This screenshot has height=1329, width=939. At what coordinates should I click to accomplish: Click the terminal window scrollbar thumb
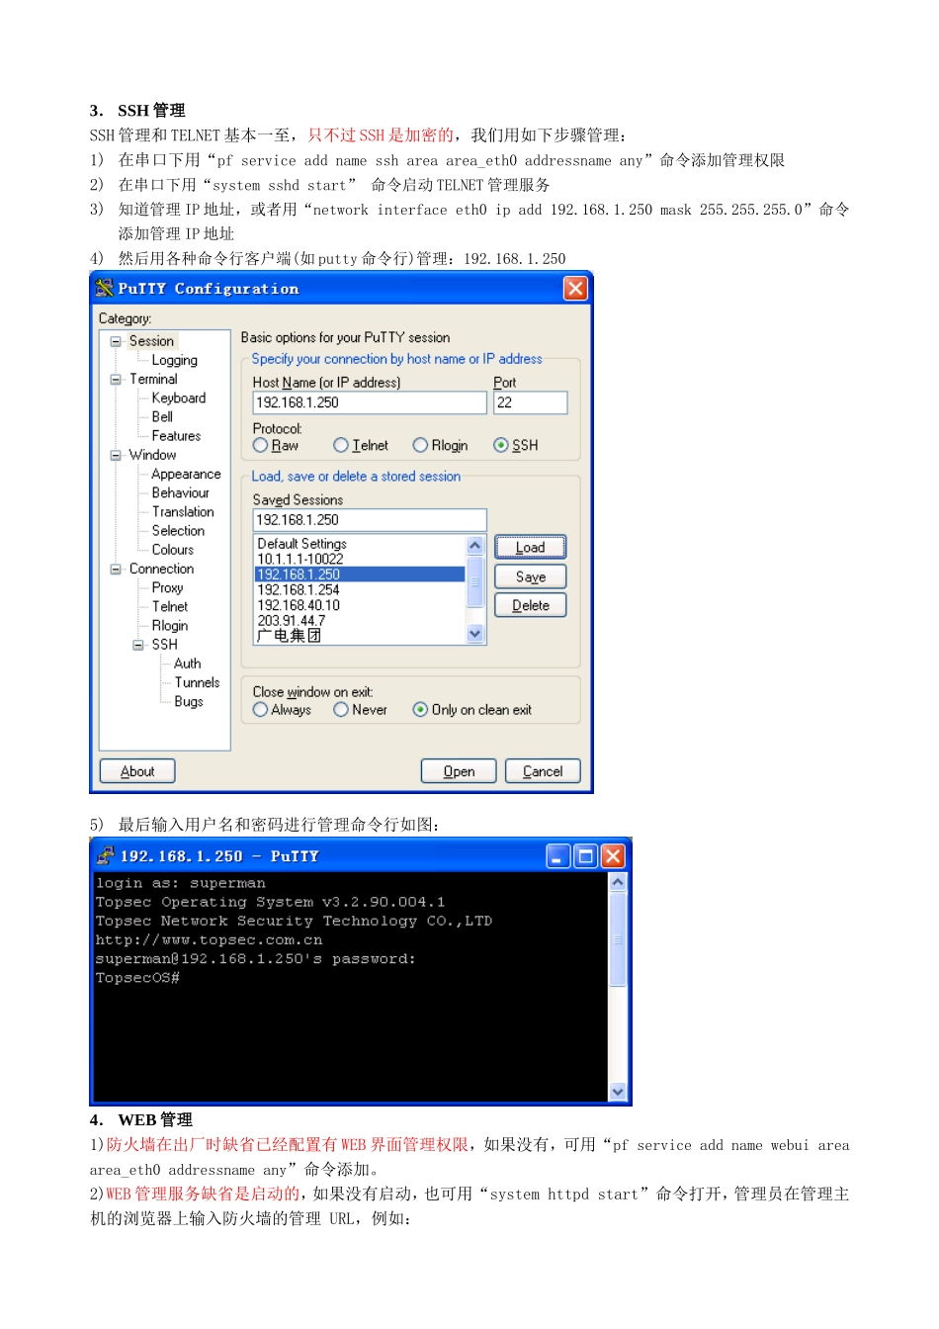coord(618,939)
